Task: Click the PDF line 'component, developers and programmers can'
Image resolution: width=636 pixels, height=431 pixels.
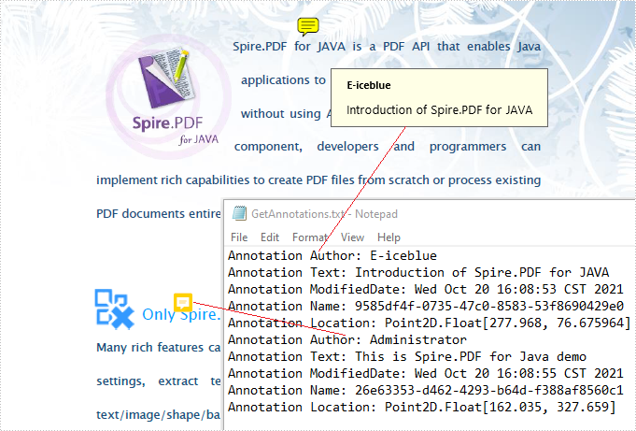Action: (388, 147)
